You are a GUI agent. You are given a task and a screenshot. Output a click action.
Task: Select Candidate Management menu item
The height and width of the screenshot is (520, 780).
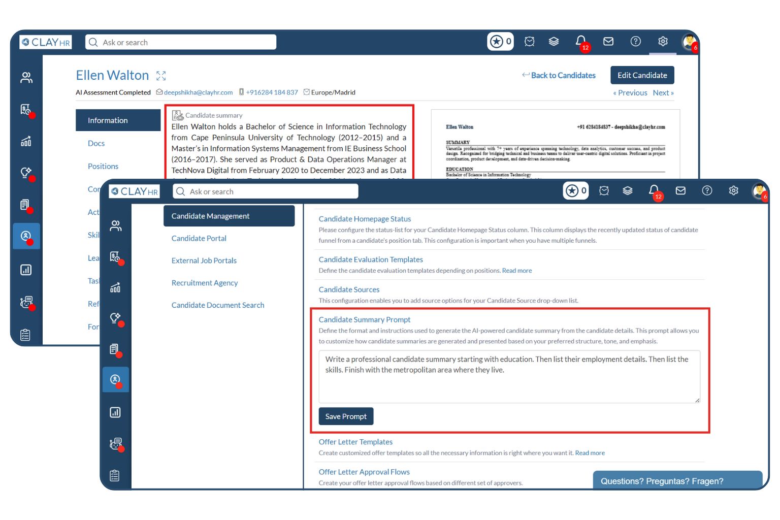coord(229,216)
